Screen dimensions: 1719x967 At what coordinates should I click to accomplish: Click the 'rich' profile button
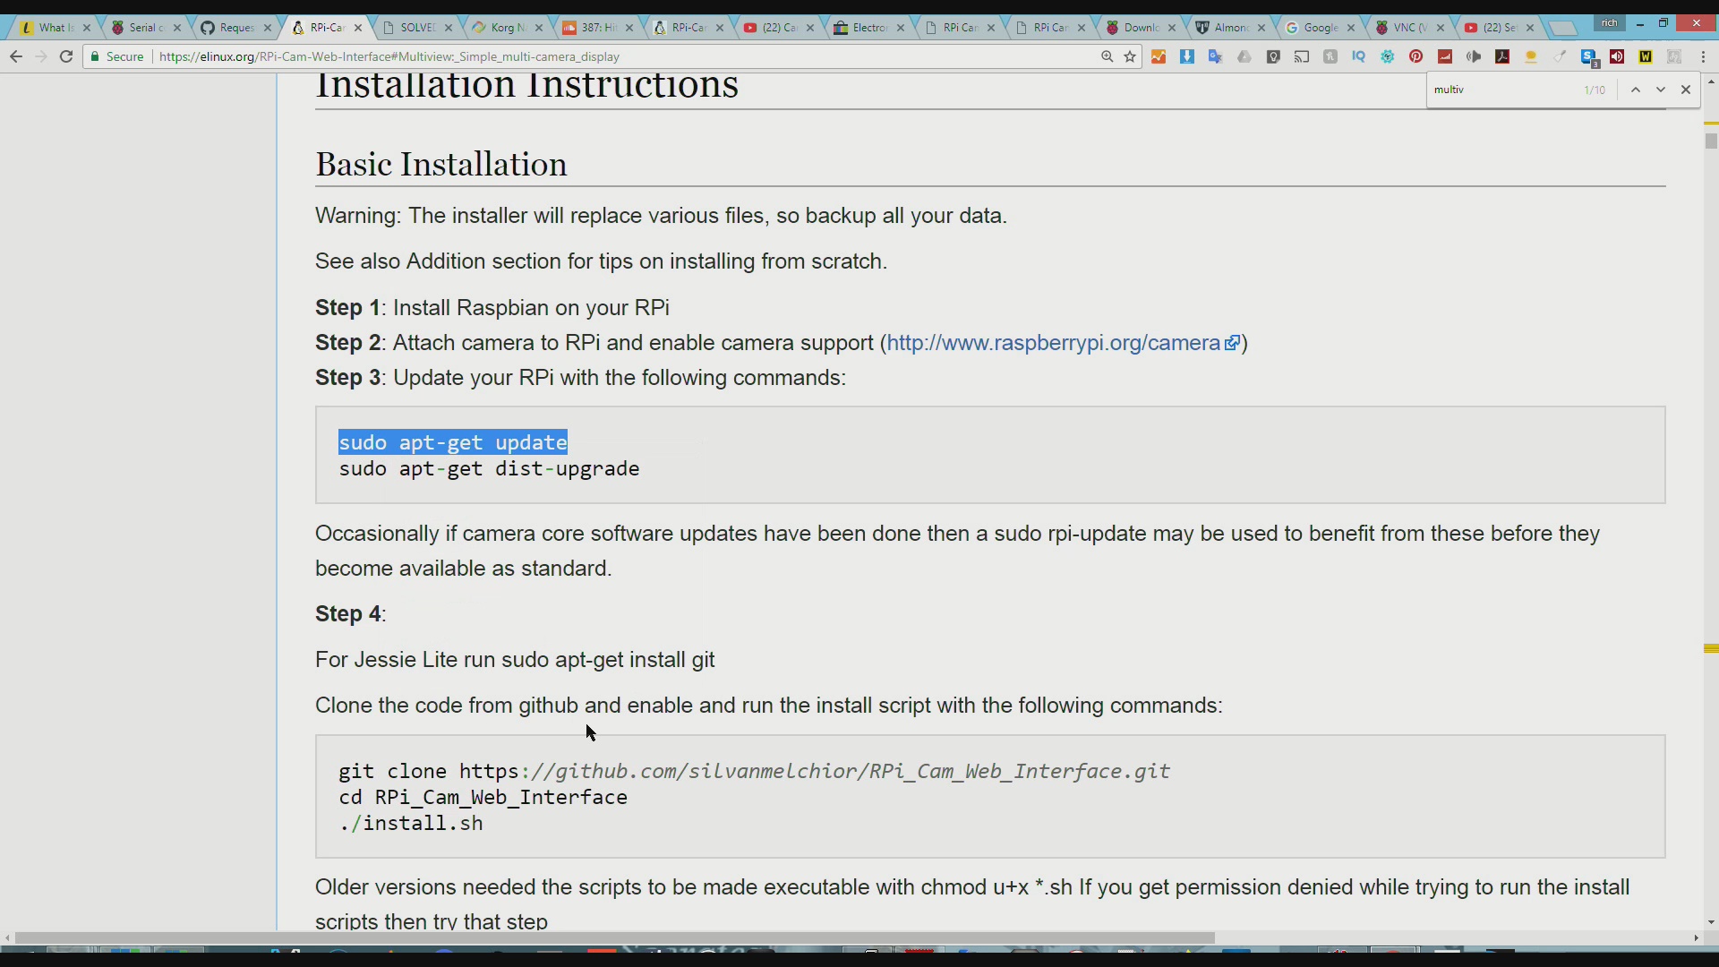click(1610, 23)
